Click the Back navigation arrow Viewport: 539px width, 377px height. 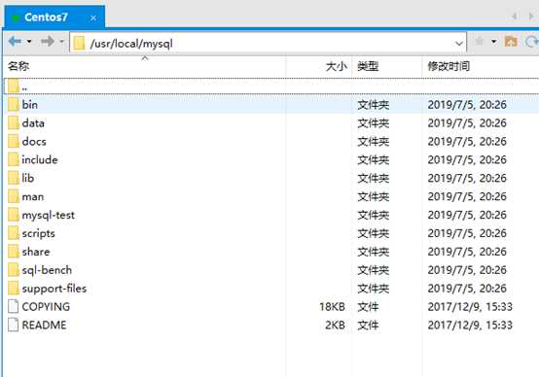(x=15, y=42)
